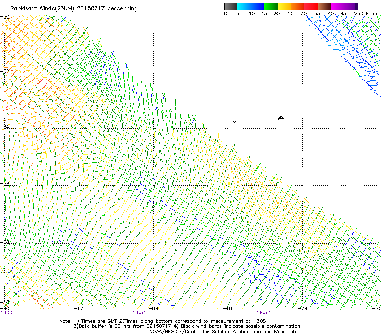This screenshot has width=381, height=335.
Task: Click the purple '19:52' time label
Action: pos(264,313)
